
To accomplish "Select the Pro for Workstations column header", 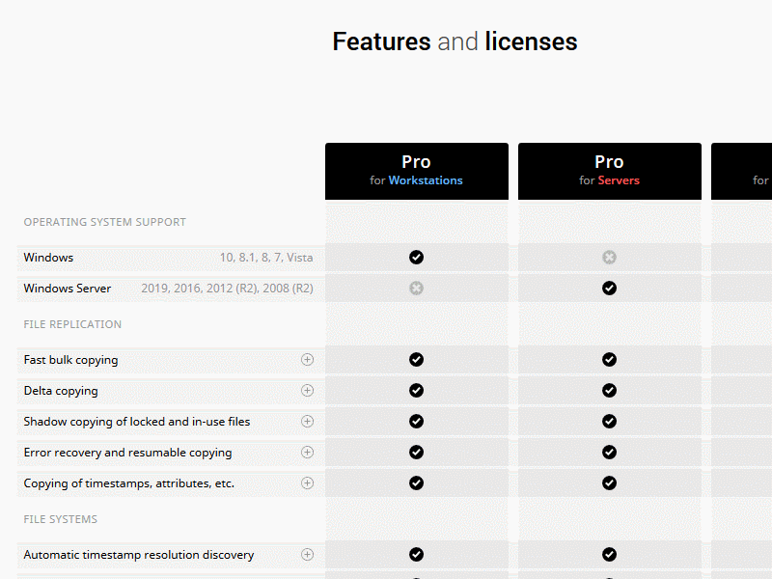I will click(416, 171).
